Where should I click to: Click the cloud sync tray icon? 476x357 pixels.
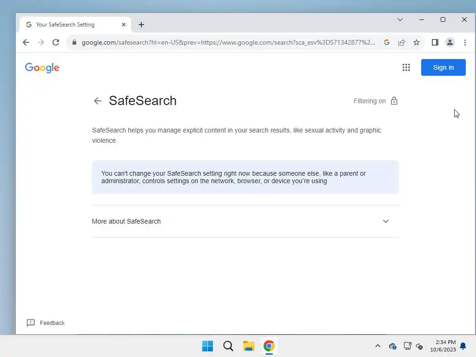392,346
